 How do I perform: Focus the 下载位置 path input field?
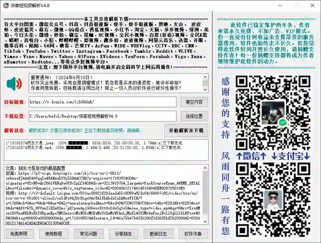[x=102, y=116]
